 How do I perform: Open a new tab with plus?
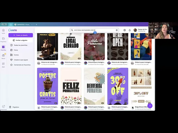click(x=36, y=25)
